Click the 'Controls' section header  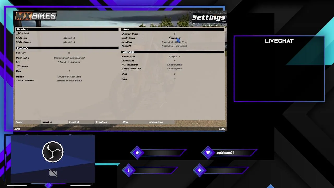click(x=22, y=48)
